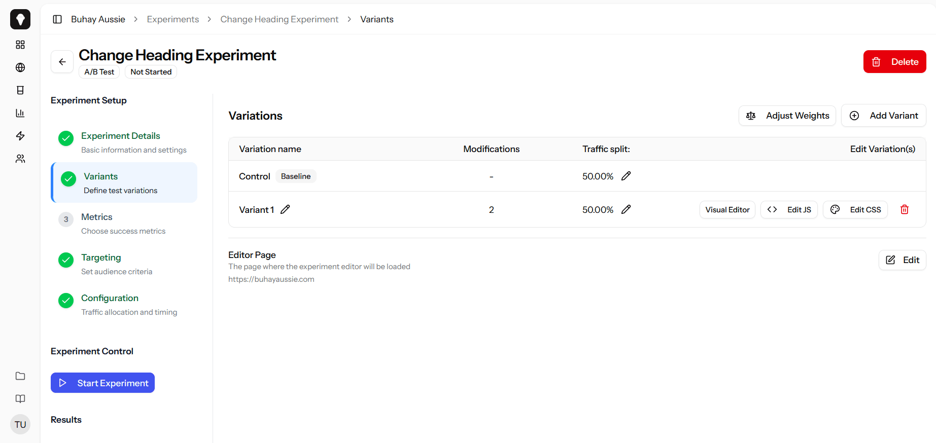This screenshot has width=936, height=443.
Task: Click Add Variant
Action: (883, 116)
